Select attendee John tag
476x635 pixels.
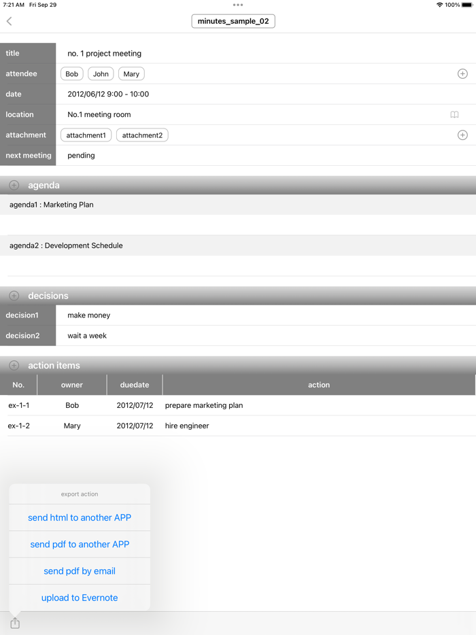point(101,73)
